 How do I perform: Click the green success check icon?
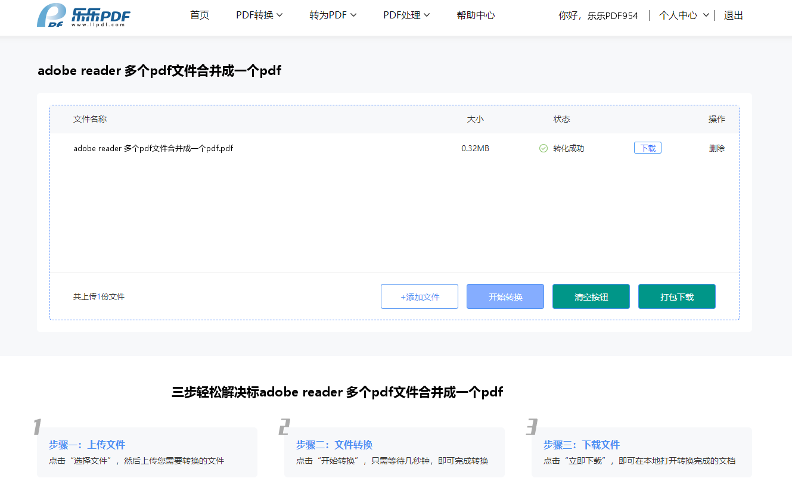[543, 148]
